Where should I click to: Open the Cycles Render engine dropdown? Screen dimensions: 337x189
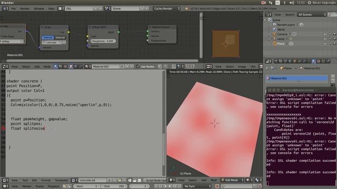[x=166, y=8]
